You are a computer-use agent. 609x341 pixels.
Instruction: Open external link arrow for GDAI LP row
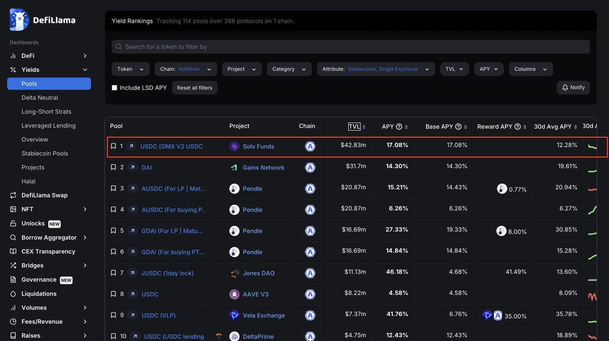[x=132, y=231]
